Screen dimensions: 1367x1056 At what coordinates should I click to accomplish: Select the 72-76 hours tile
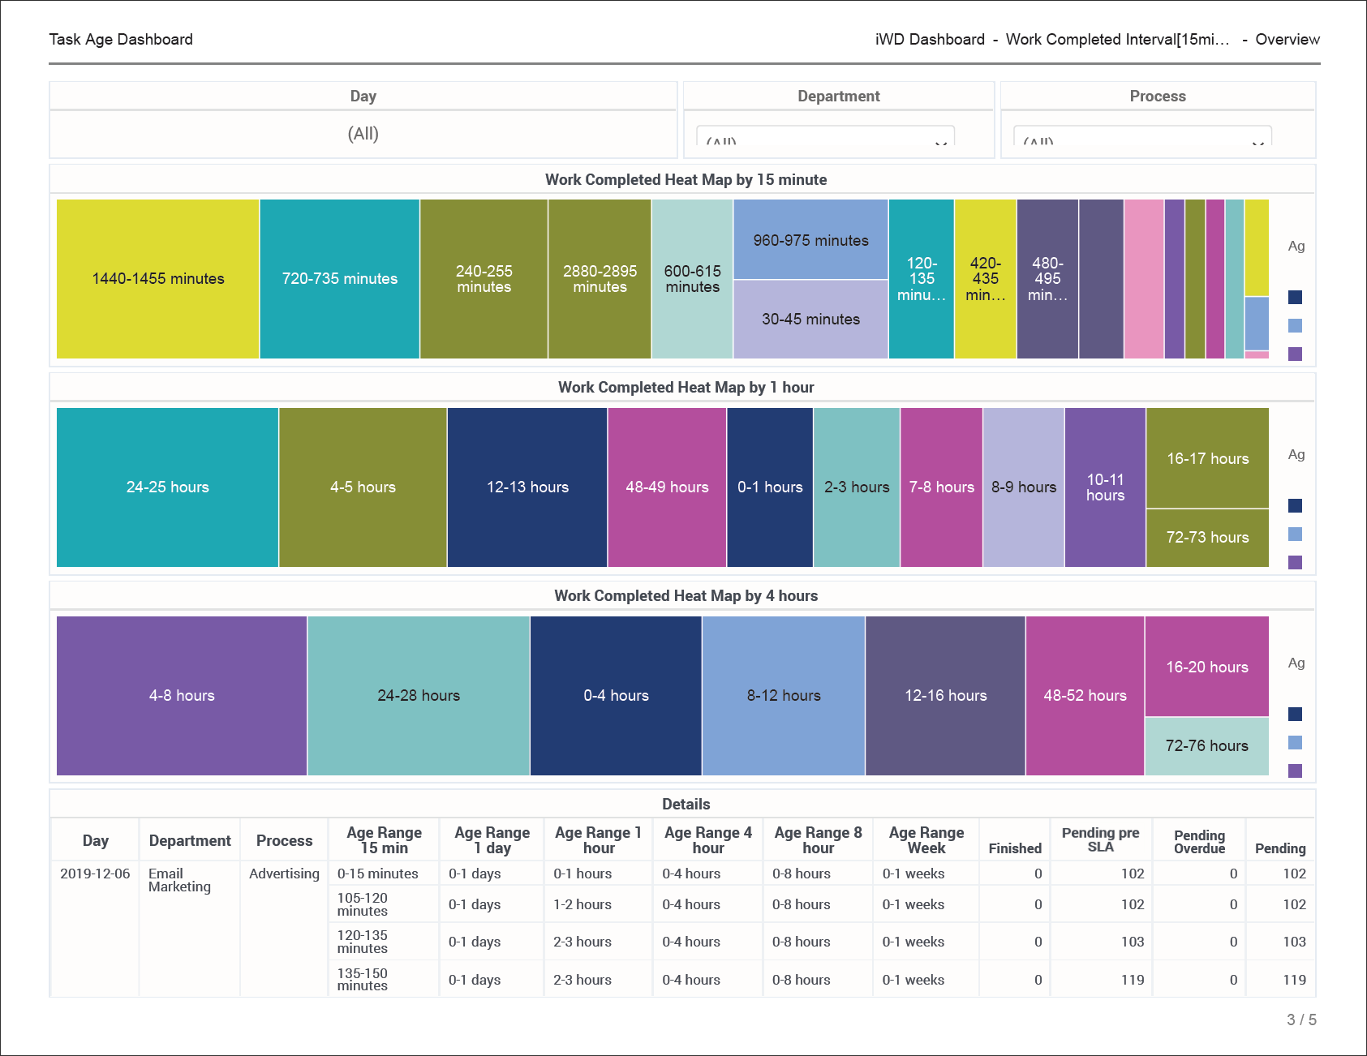[x=1206, y=745]
